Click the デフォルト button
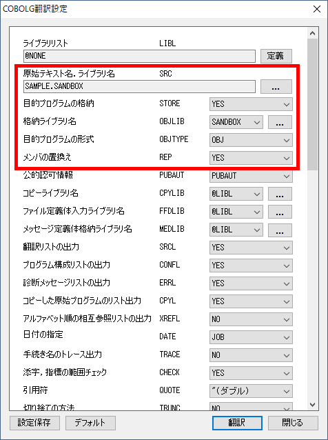Screen dimensions: 328x440 coord(90,423)
